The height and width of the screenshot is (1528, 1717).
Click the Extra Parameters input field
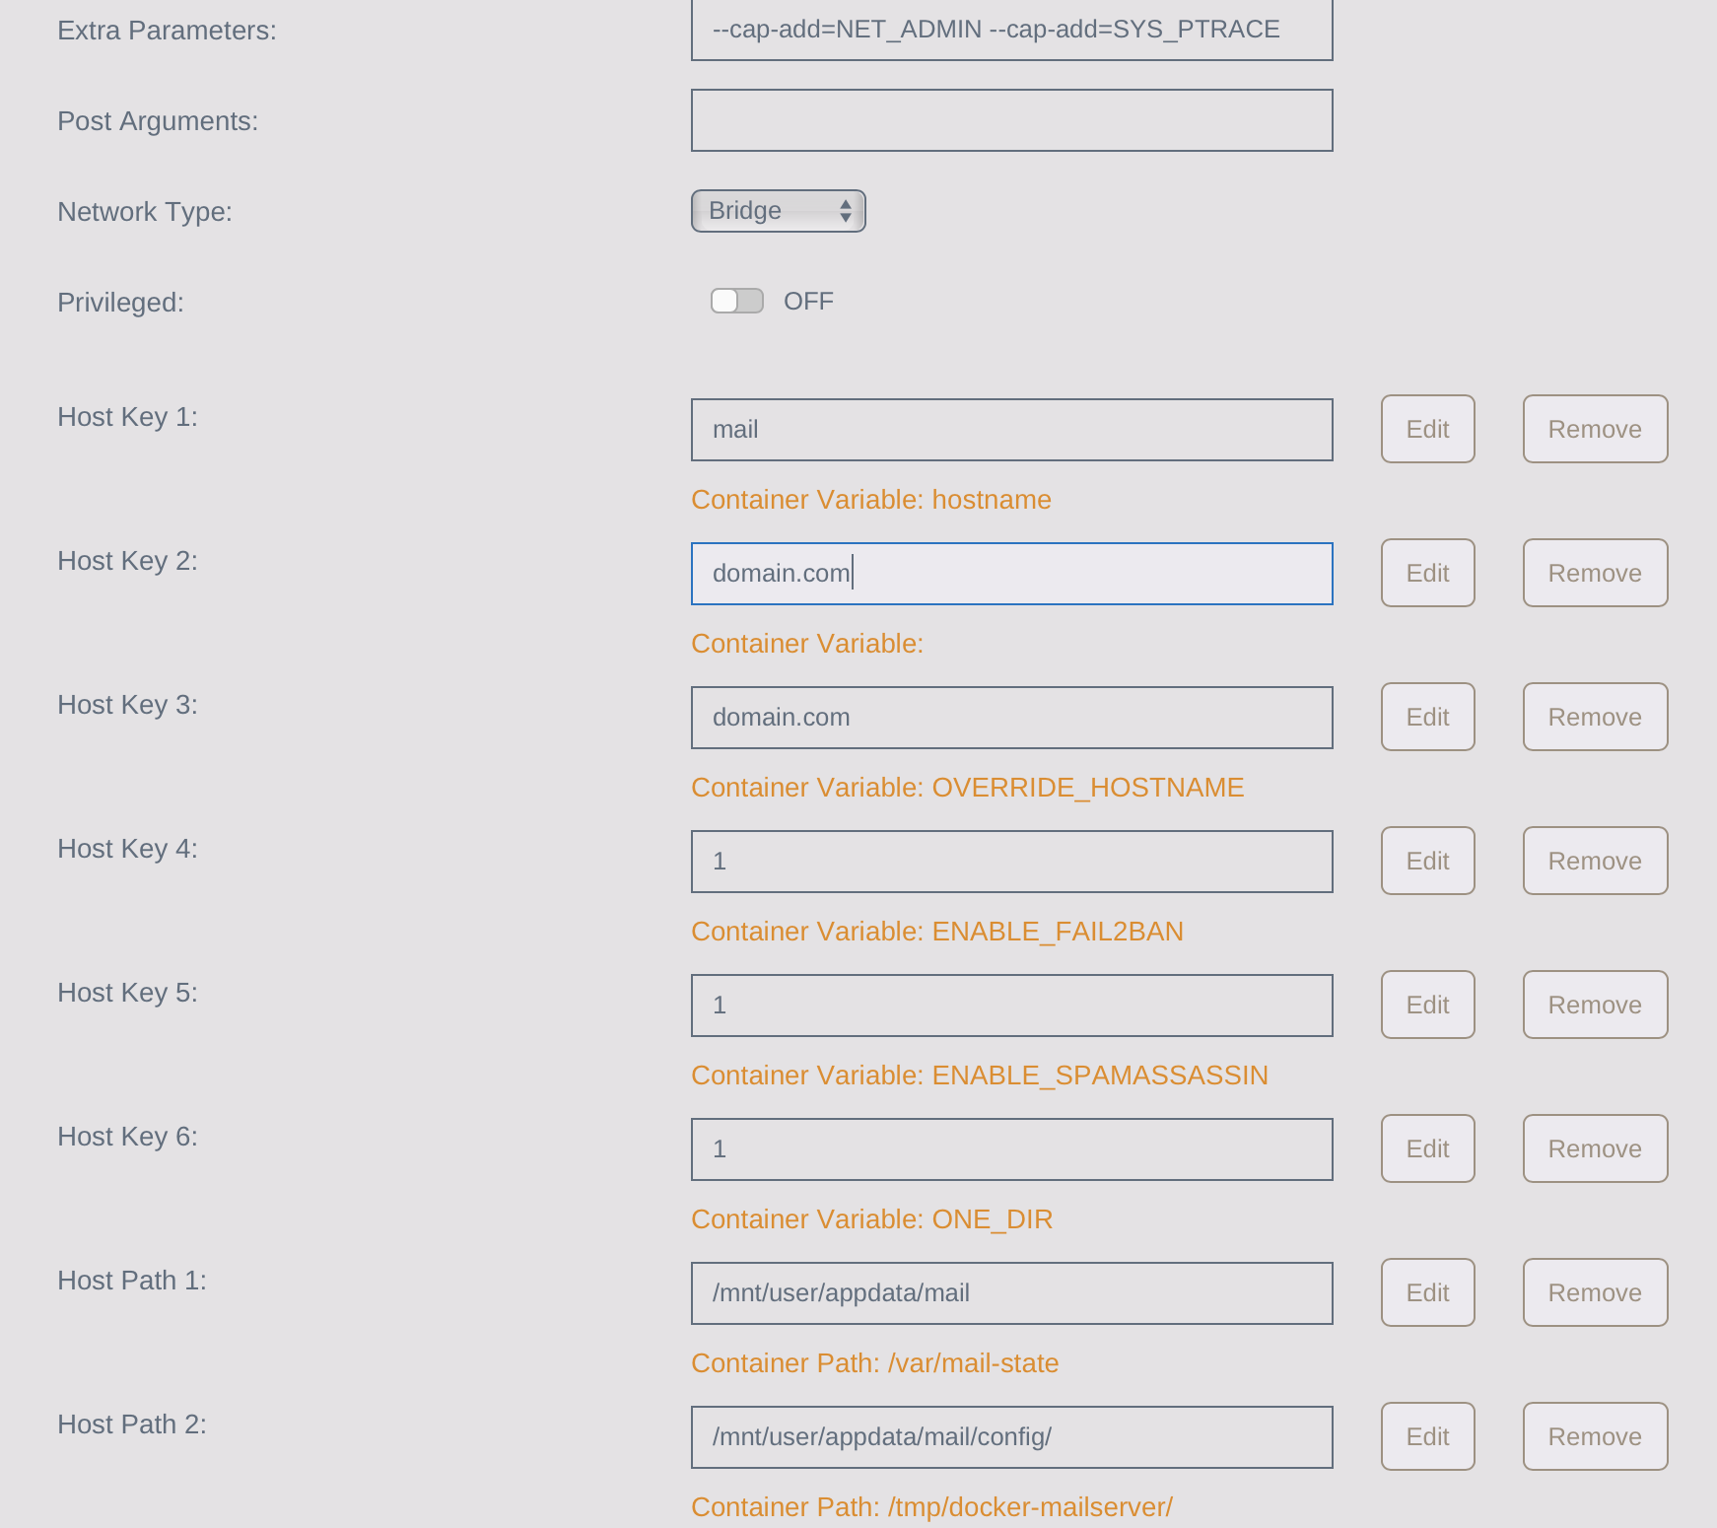(1012, 30)
